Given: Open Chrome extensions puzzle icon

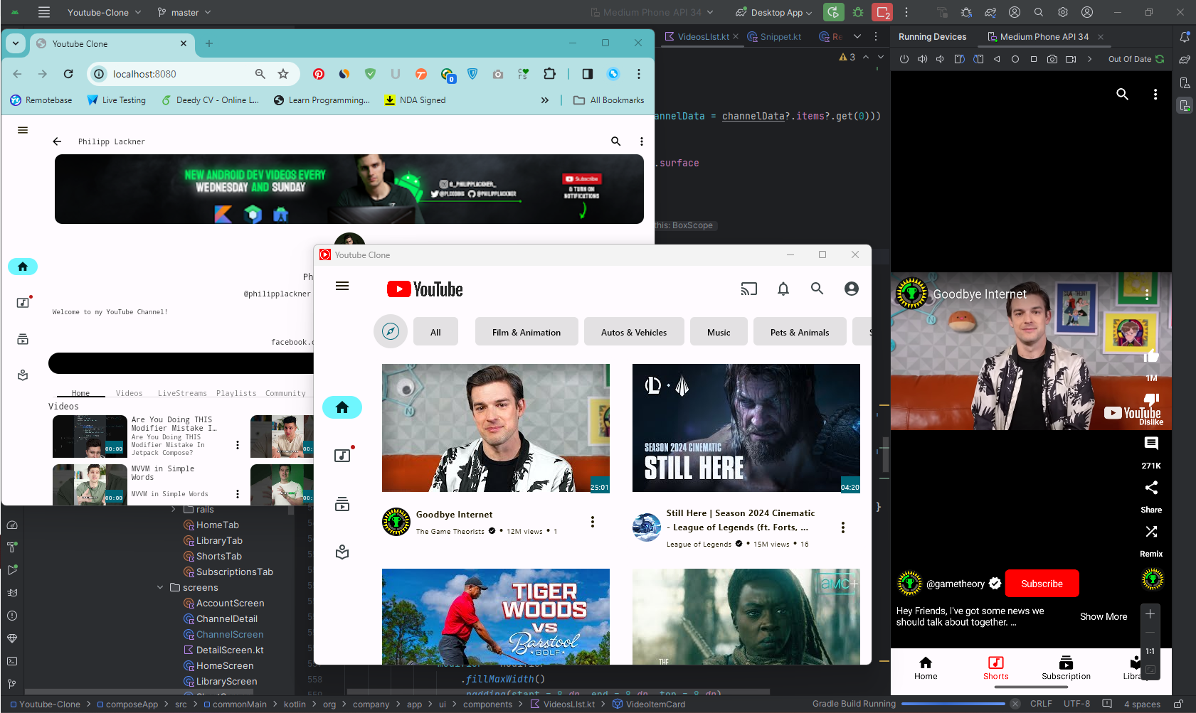Looking at the screenshot, I should pyautogui.click(x=549, y=74).
